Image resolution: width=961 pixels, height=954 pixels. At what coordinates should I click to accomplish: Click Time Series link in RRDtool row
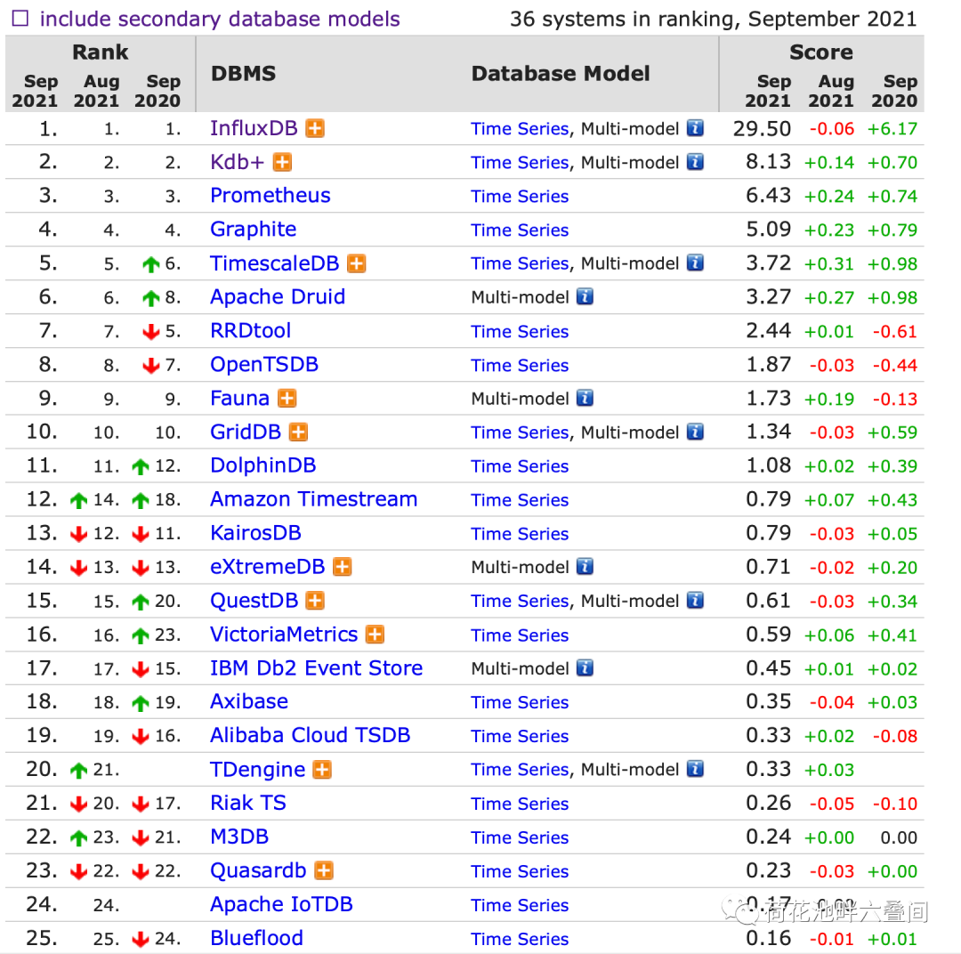click(520, 331)
